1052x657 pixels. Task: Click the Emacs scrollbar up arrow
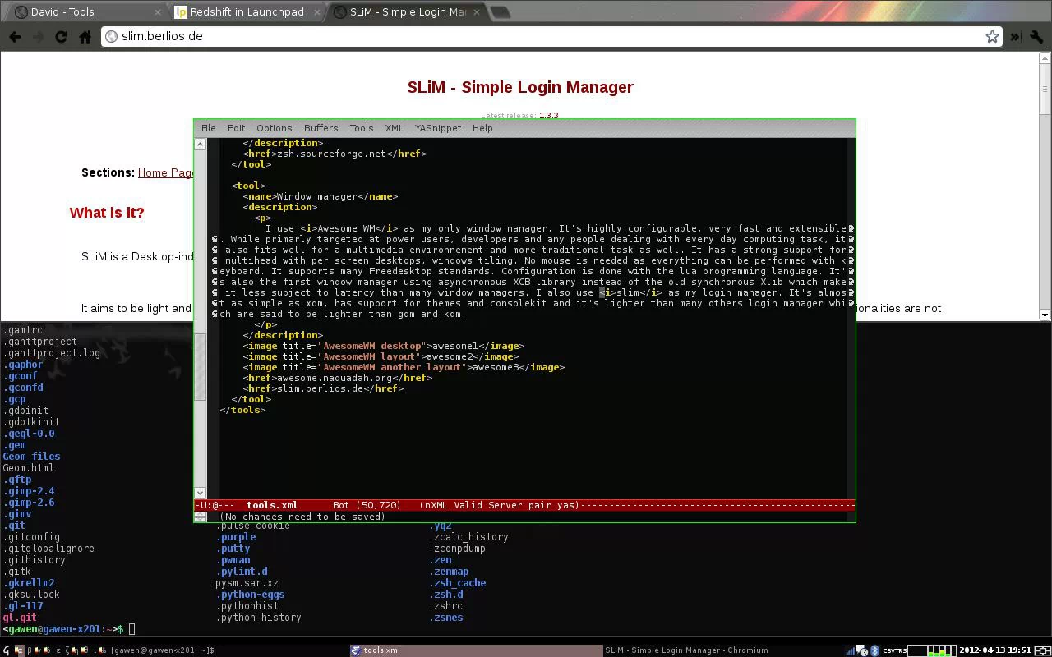(x=200, y=144)
